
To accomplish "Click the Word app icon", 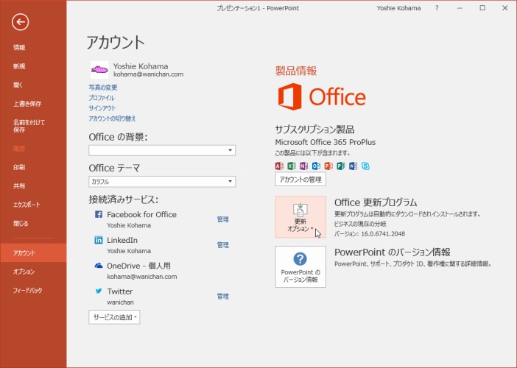I will [x=353, y=166].
